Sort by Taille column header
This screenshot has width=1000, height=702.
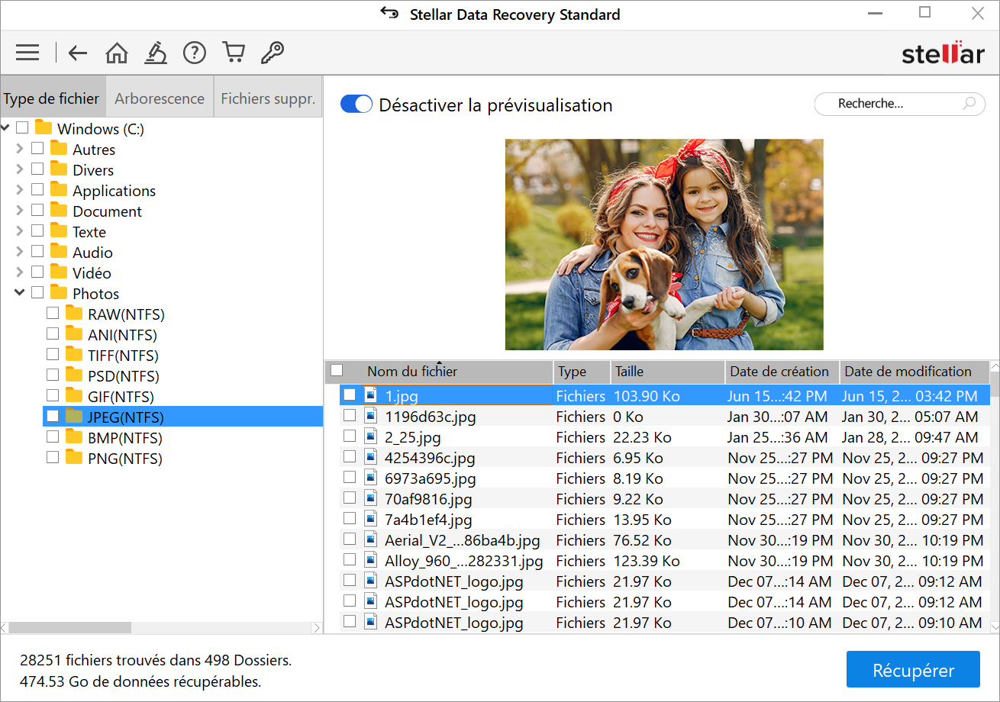click(x=666, y=372)
